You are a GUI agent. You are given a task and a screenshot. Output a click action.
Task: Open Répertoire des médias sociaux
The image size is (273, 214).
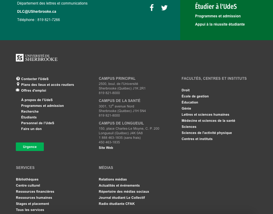coord(124,191)
